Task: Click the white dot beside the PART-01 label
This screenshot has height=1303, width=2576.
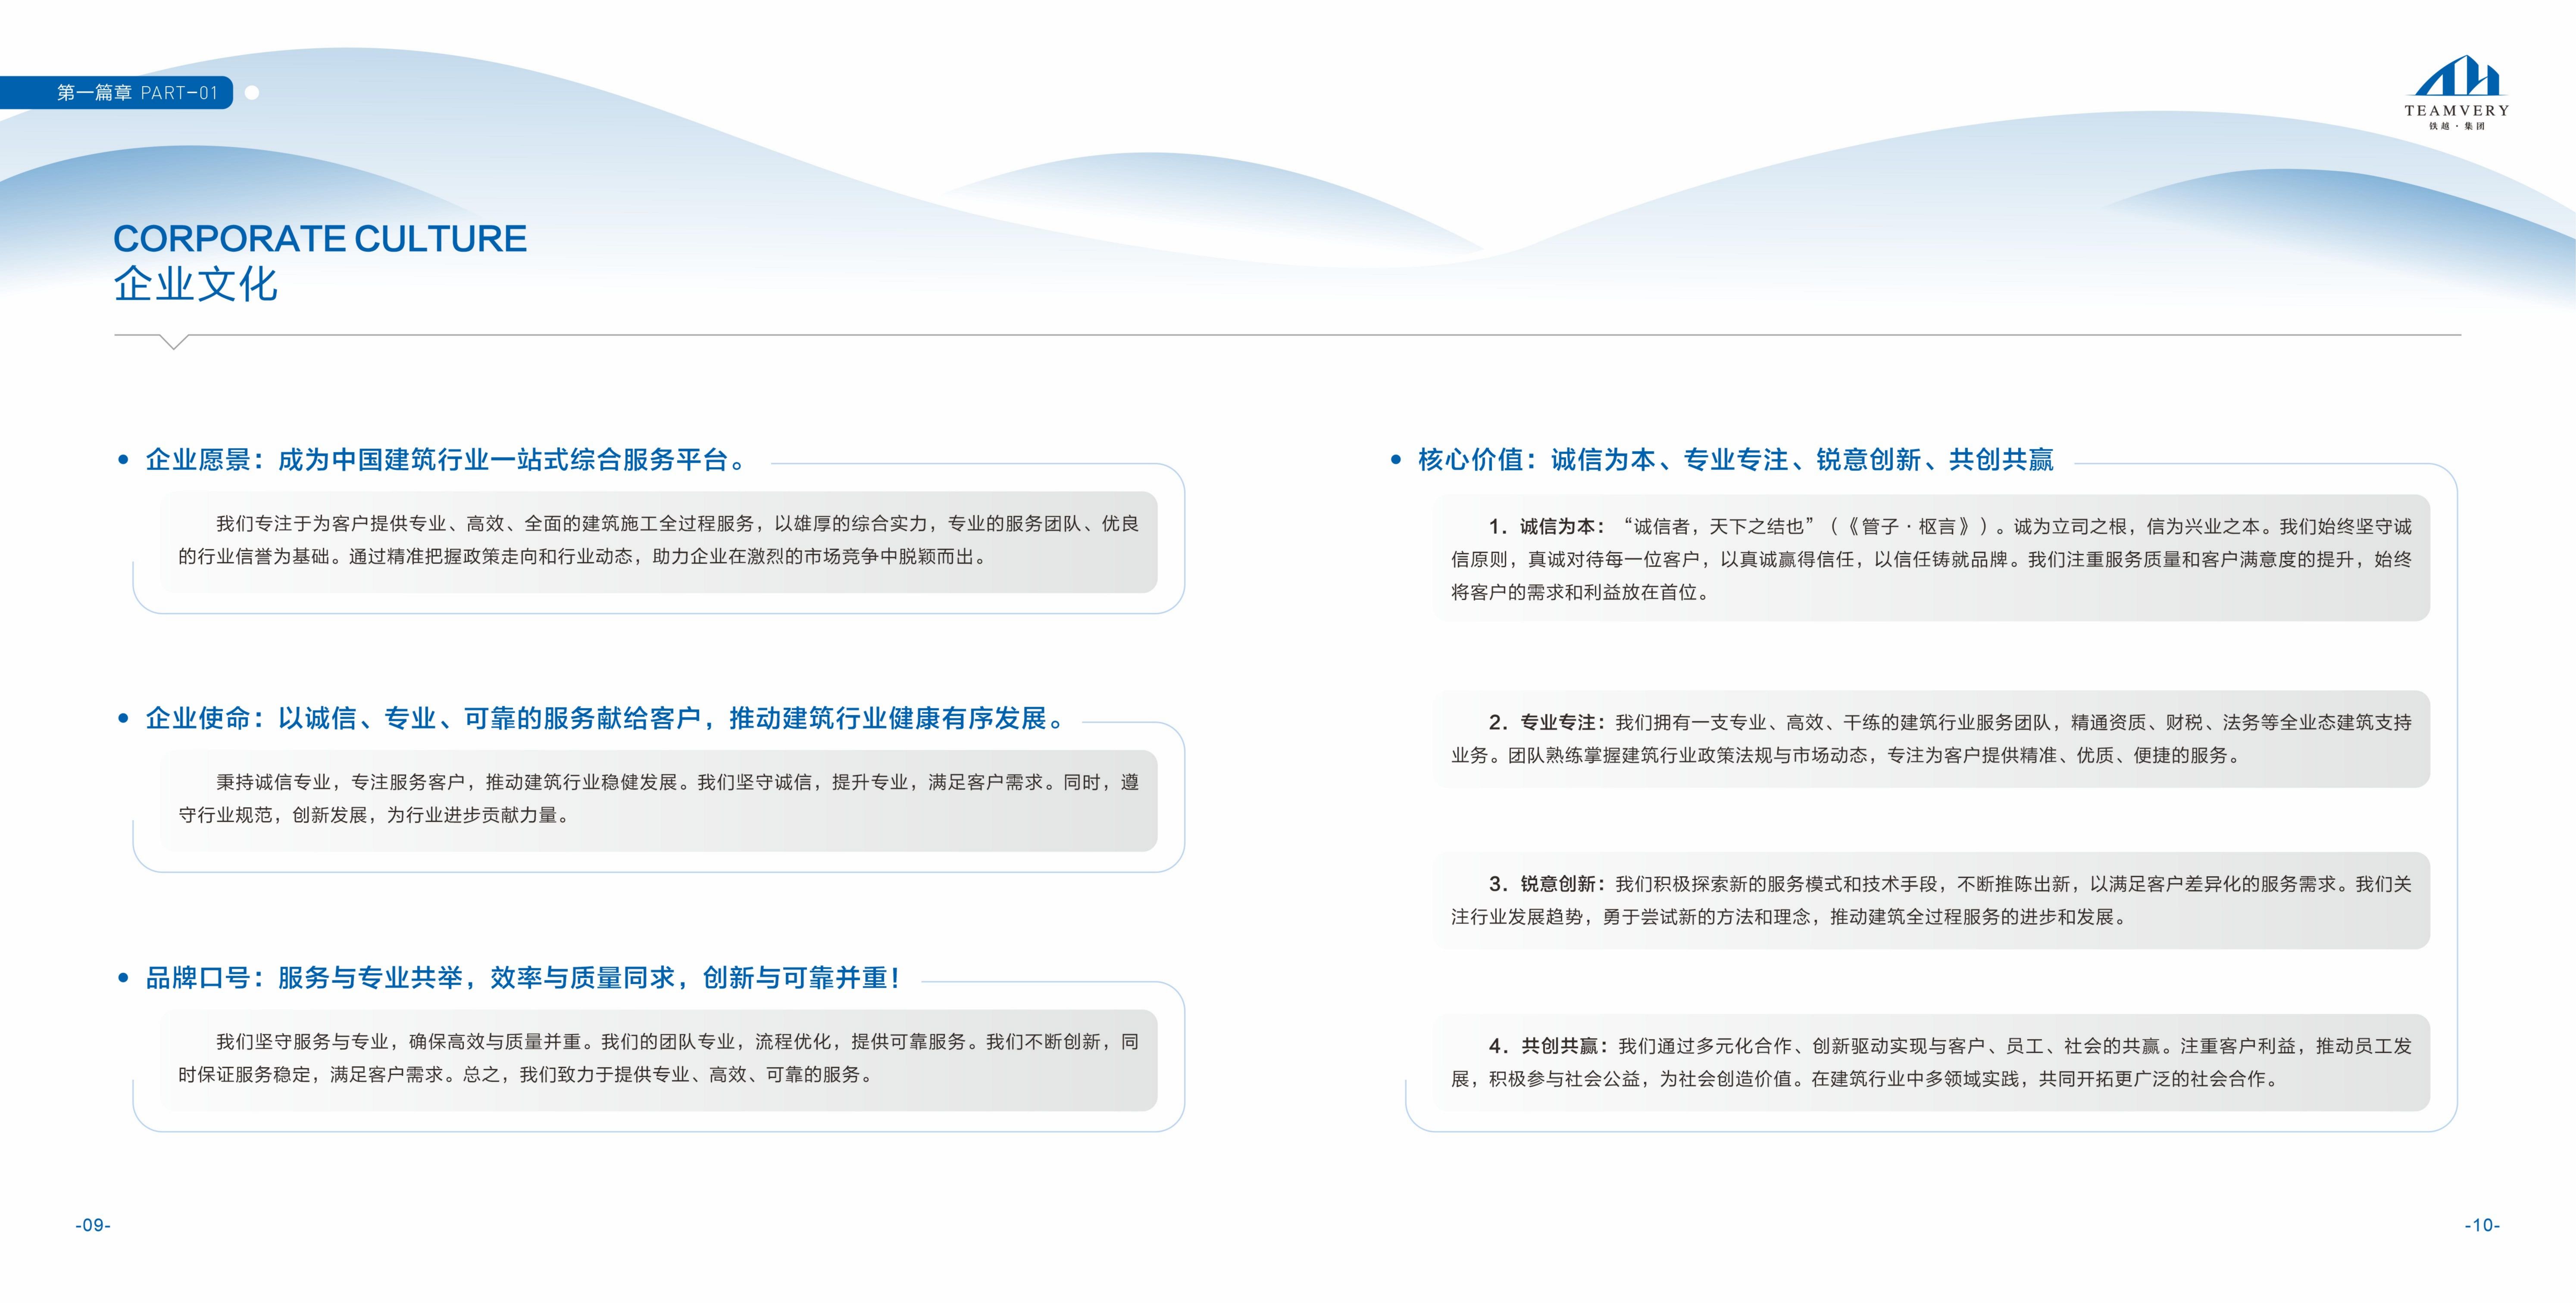Action: (252, 93)
